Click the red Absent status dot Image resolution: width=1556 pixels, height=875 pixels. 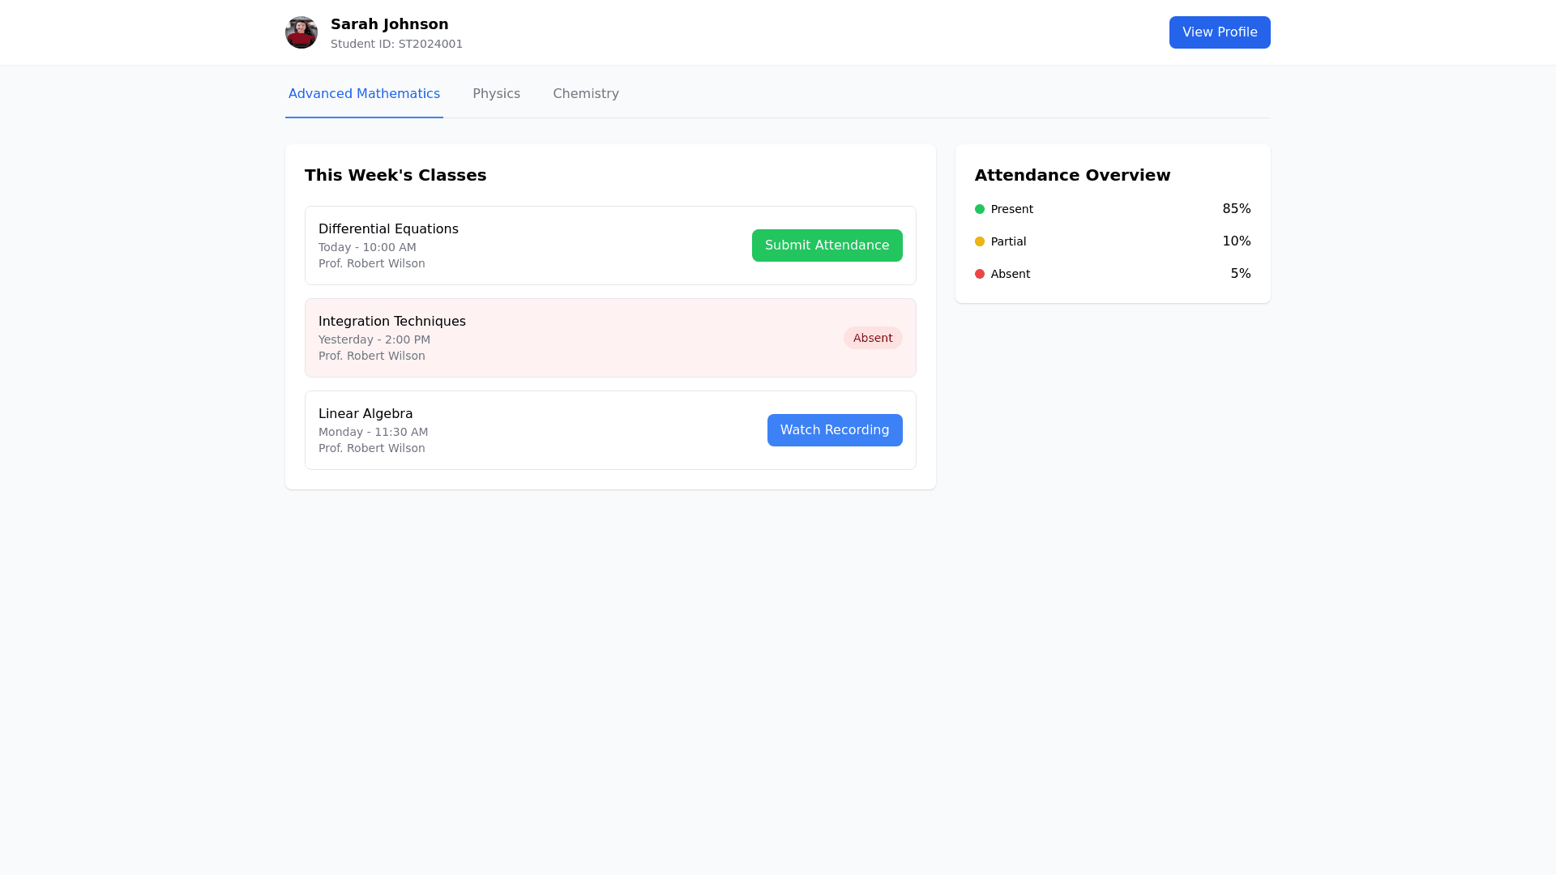979,274
